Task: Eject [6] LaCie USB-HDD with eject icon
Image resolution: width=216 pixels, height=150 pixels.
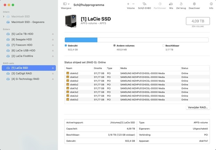Action: pyautogui.click(x=53, y=51)
